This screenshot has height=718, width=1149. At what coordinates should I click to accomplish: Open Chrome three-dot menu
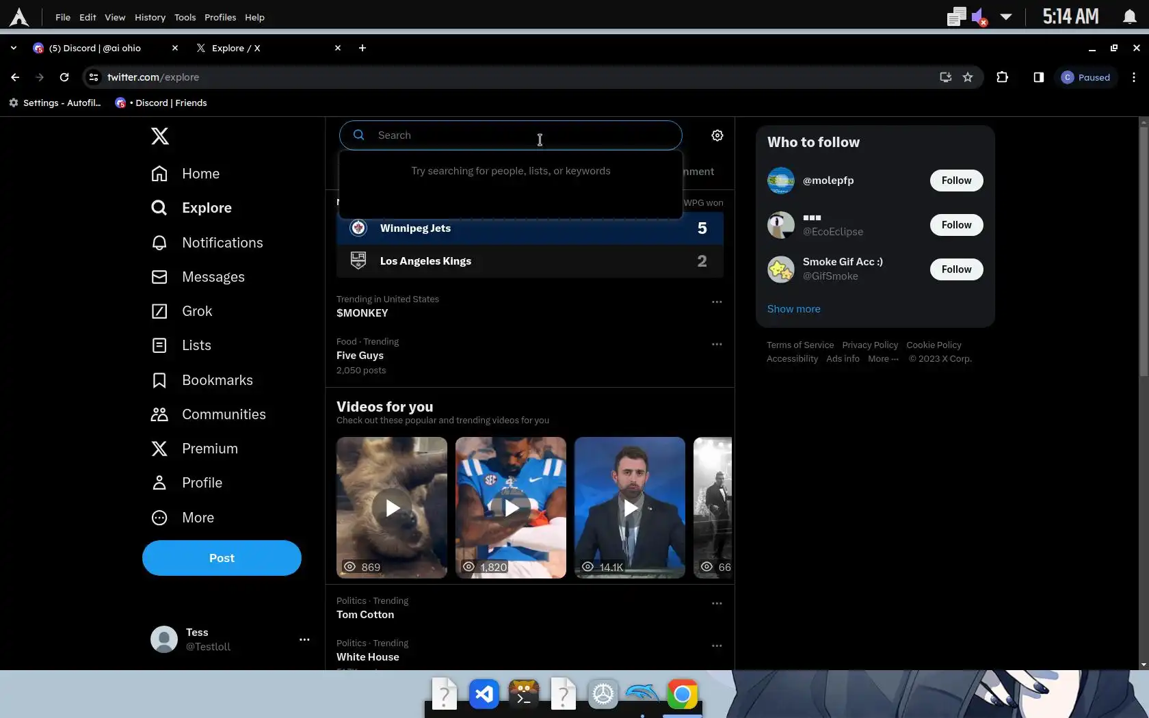1134,77
